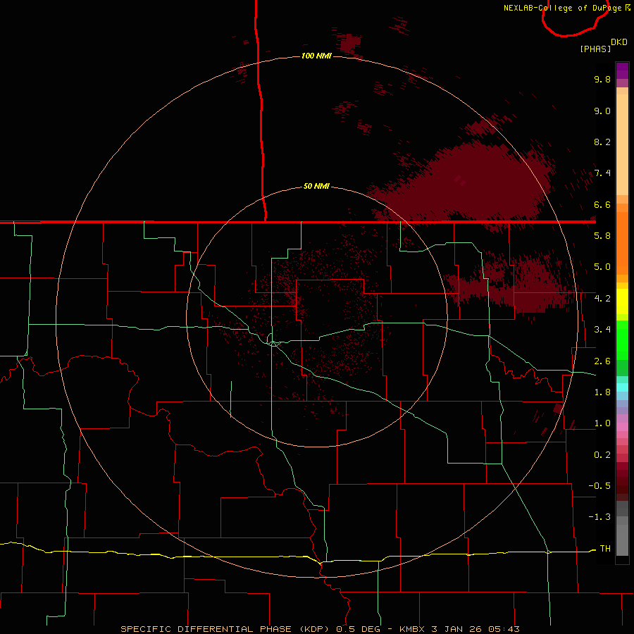The image size is (634, 634).
Task: Click the 8.2 value on the color scale
Action: tap(602, 142)
